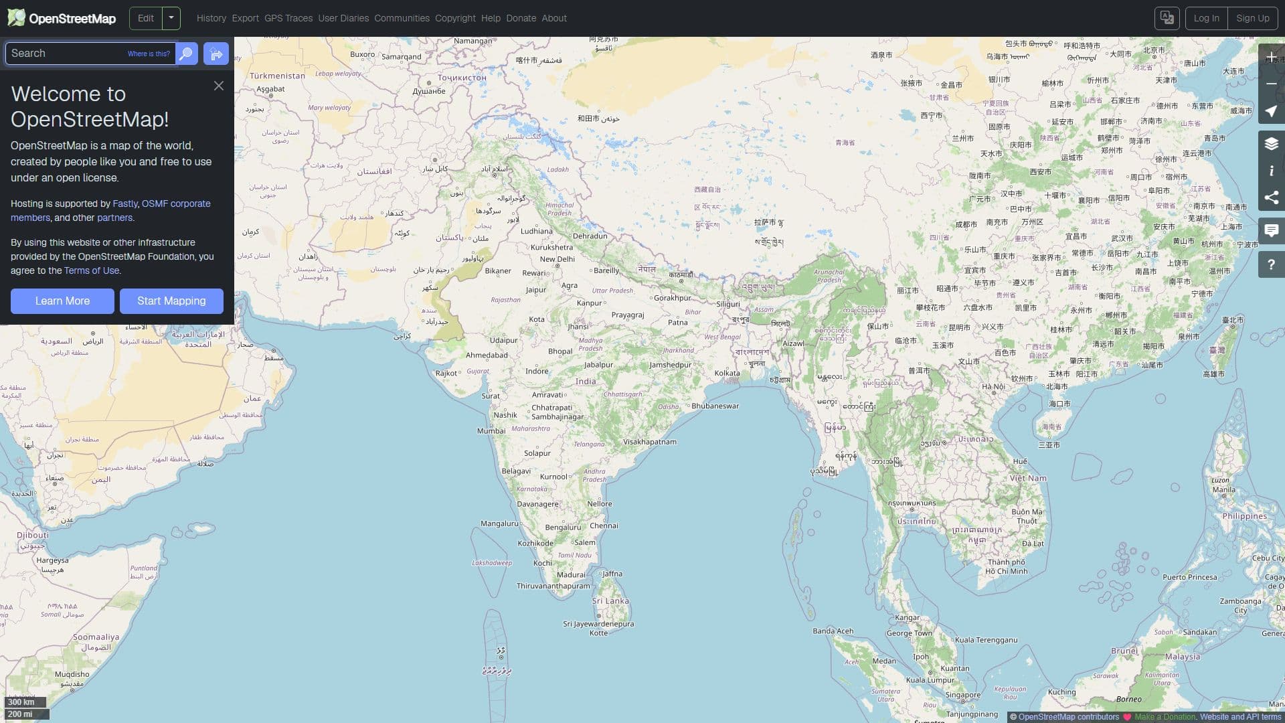The width and height of the screenshot is (1285, 723).
Task: Click the Make a Donation link
Action: pos(1165,717)
